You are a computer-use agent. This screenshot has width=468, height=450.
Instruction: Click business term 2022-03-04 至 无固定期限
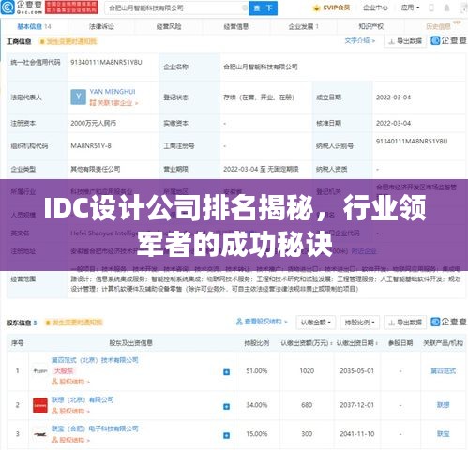click(x=261, y=169)
